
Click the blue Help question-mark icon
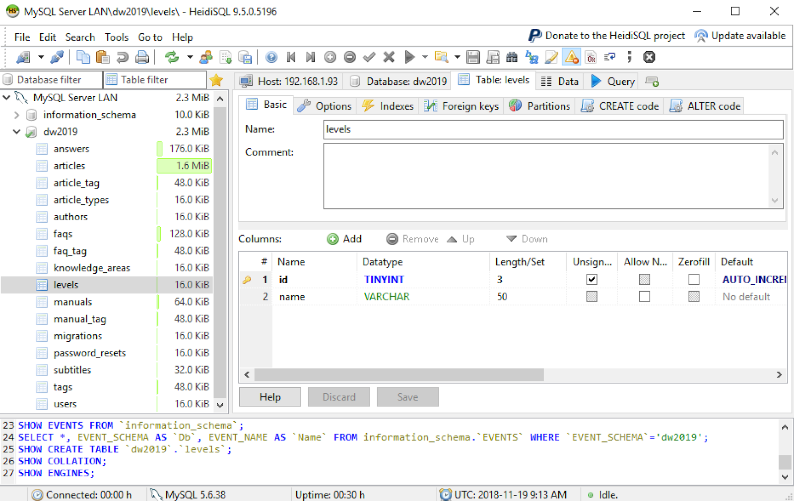271,58
